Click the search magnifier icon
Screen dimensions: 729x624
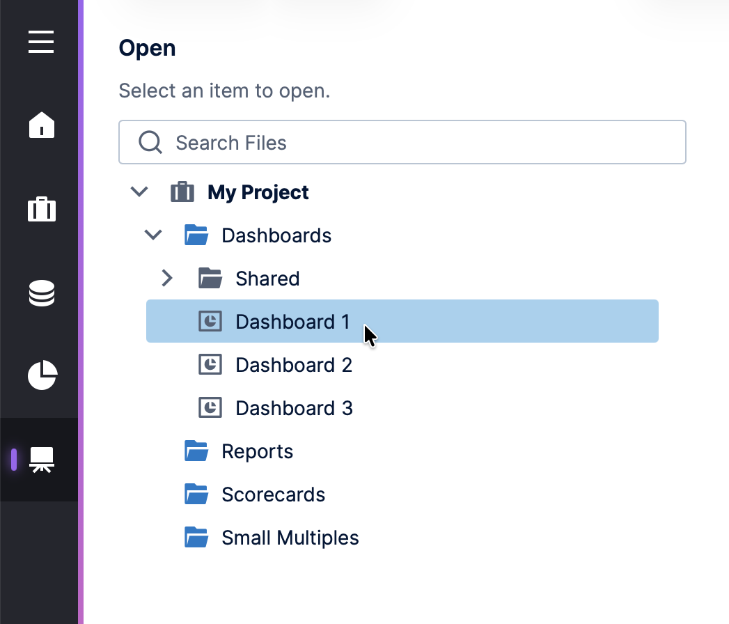pos(150,143)
